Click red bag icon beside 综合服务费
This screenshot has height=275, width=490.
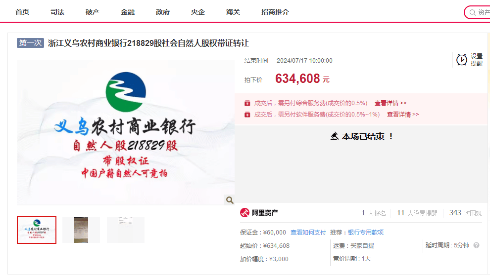(247, 103)
